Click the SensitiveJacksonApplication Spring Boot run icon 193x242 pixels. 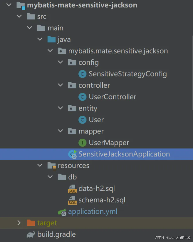73,154
